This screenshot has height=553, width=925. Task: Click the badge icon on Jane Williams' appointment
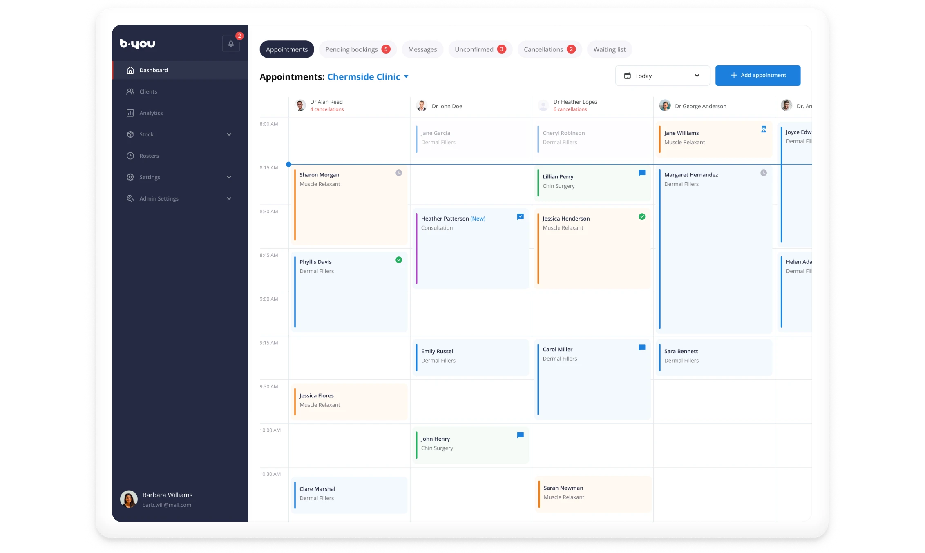[x=764, y=129]
